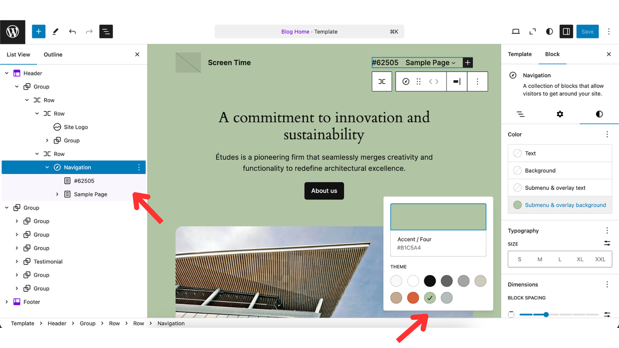Open the block List View sub-tab icon
This screenshot has width=619, height=348.
pyautogui.click(x=521, y=114)
